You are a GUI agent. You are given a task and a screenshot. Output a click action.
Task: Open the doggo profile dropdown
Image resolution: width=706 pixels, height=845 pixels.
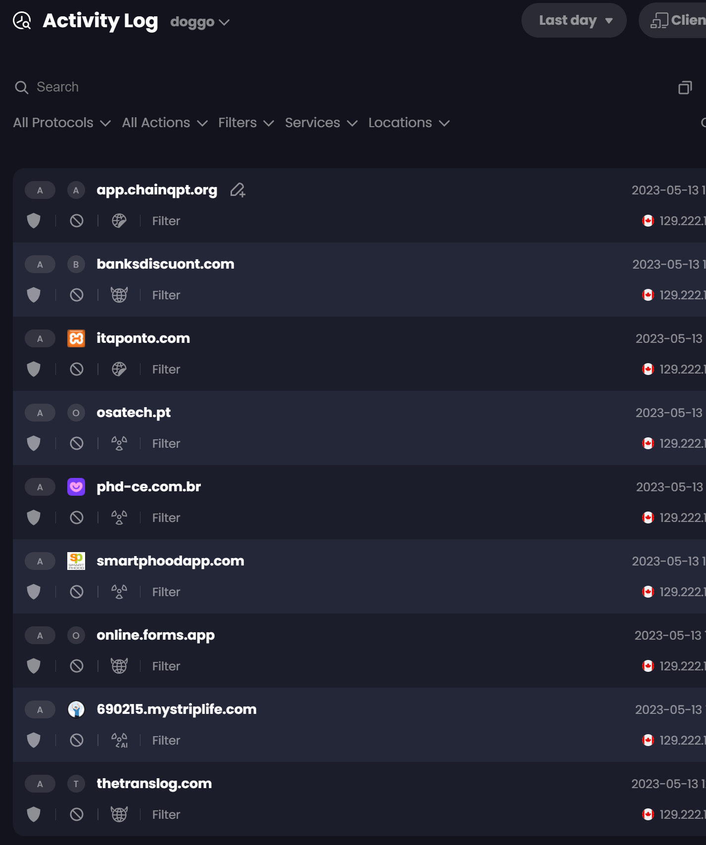pos(199,22)
